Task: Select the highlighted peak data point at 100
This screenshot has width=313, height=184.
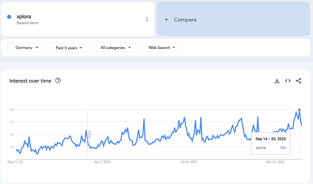Action: (299, 109)
